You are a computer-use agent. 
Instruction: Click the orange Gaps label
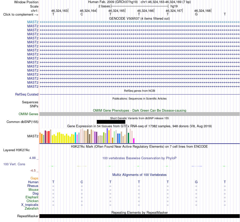34,178
